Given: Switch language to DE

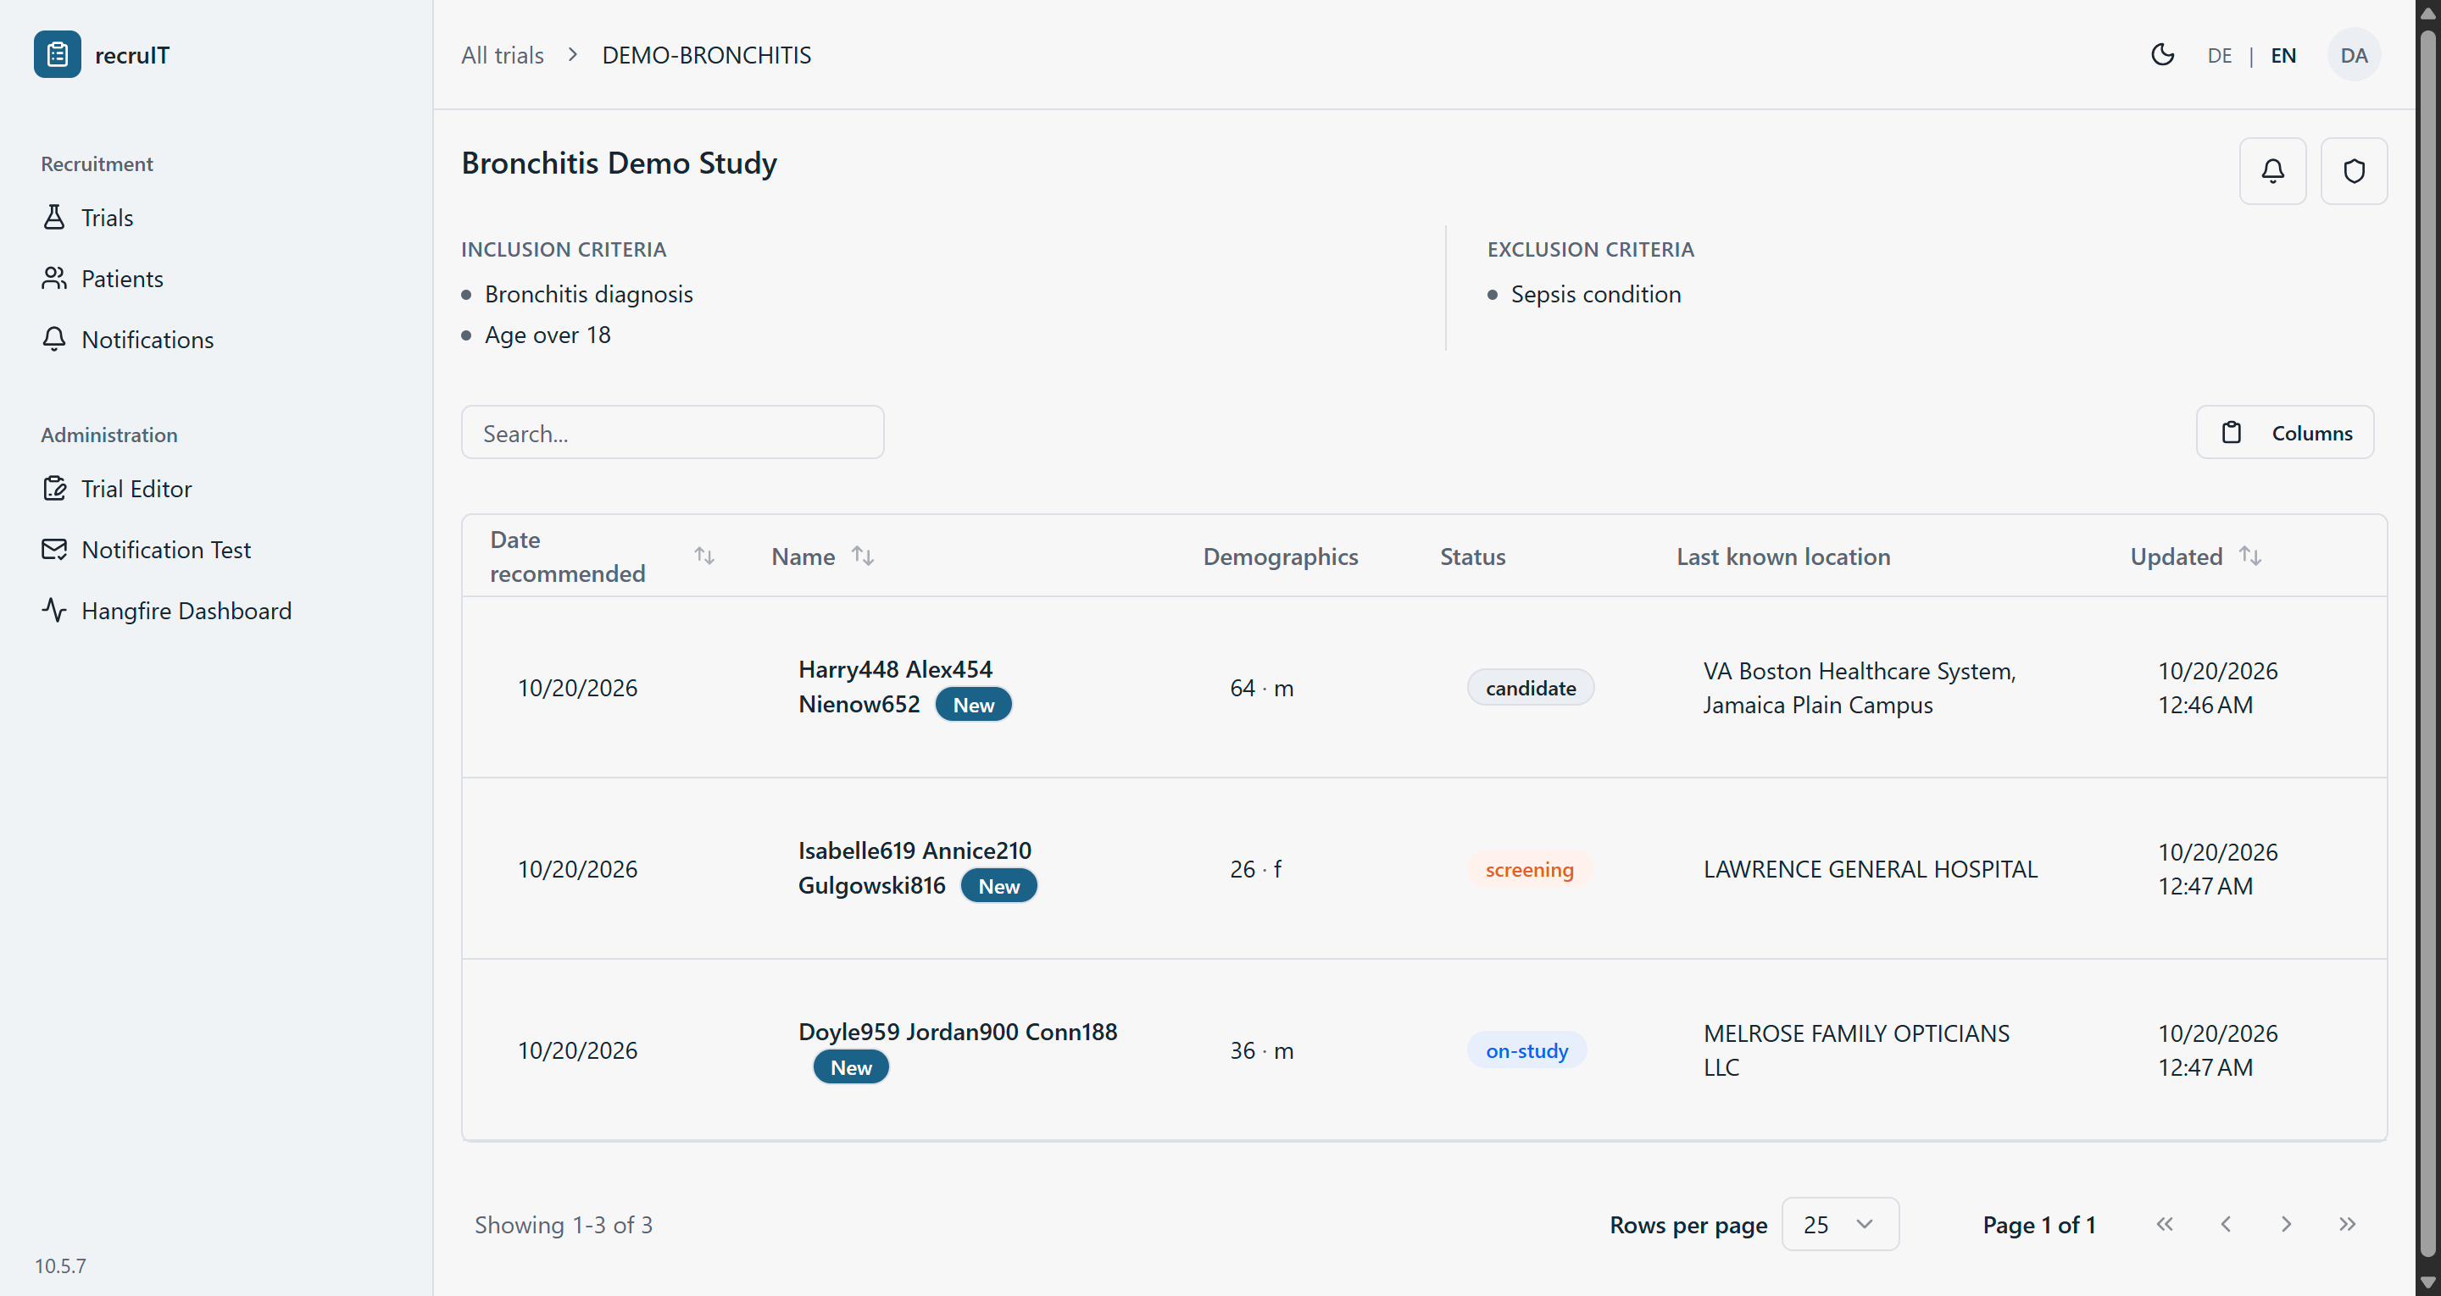Looking at the screenshot, I should tap(2219, 55).
